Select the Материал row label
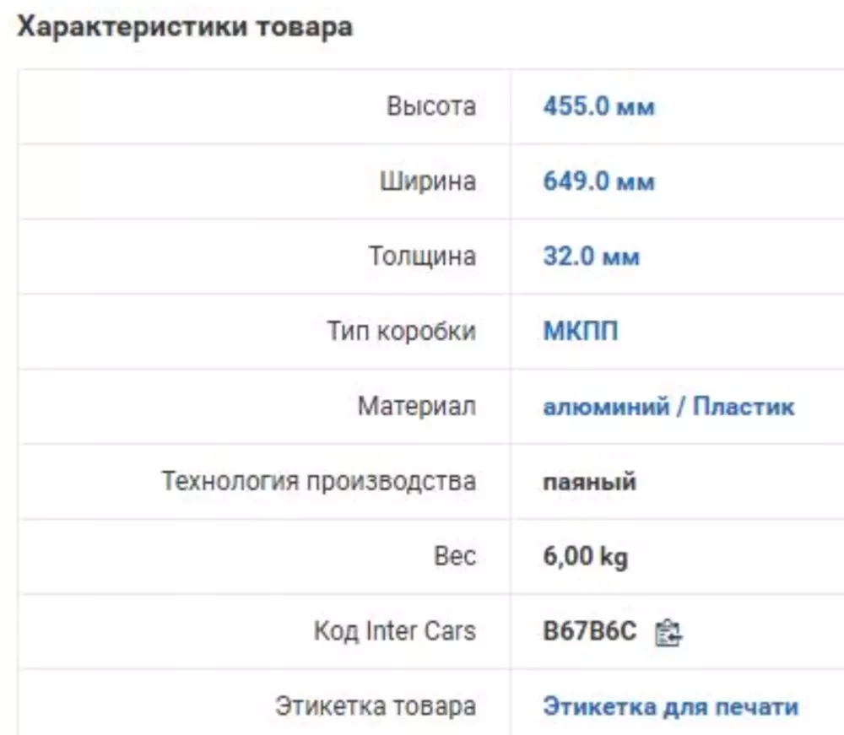The height and width of the screenshot is (735, 844). click(x=417, y=407)
